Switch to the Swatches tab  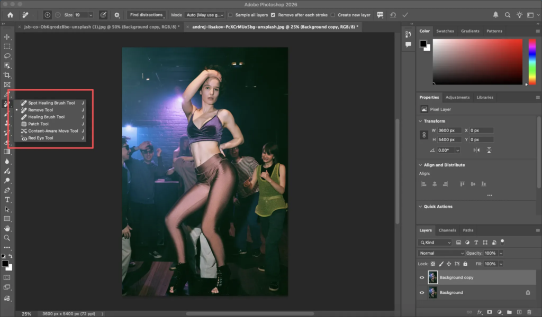pos(445,31)
